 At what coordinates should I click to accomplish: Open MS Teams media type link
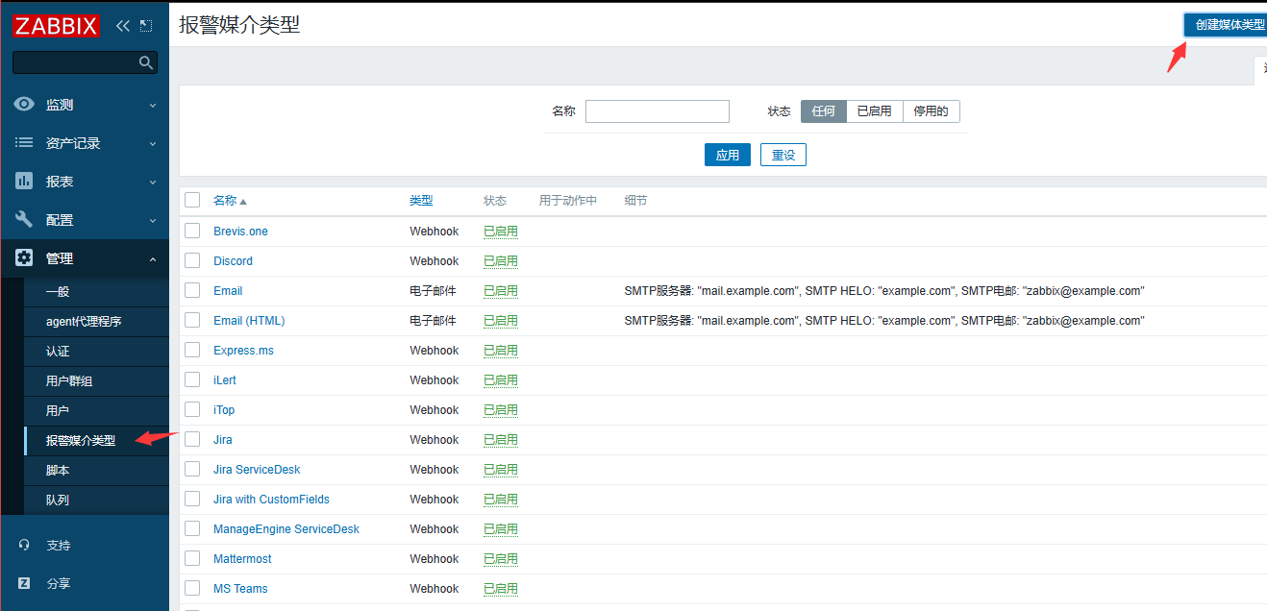(240, 588)
